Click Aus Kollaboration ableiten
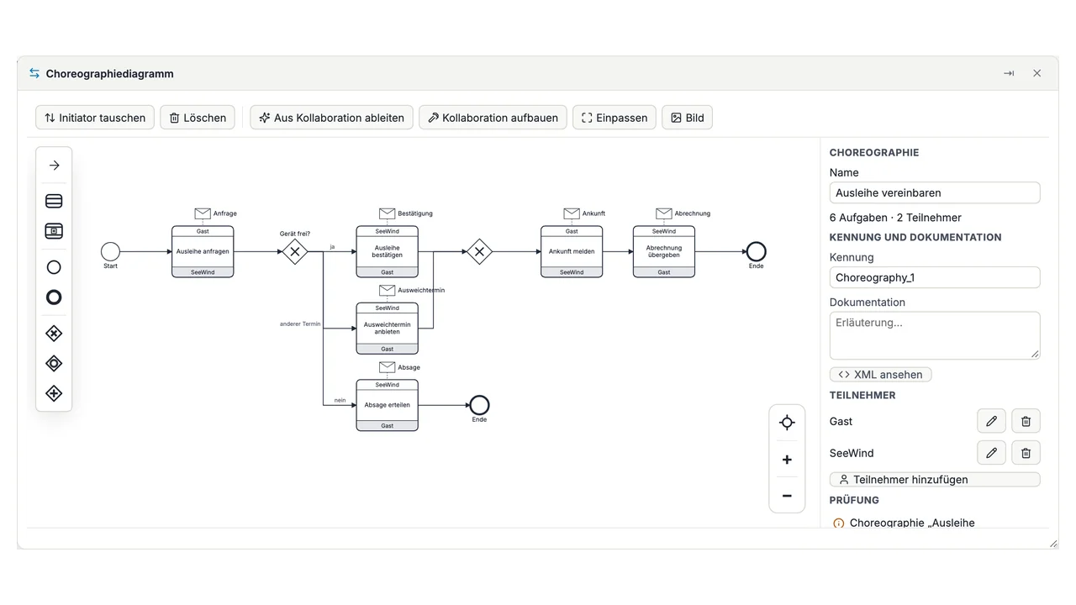 click(x=332, y=118)
